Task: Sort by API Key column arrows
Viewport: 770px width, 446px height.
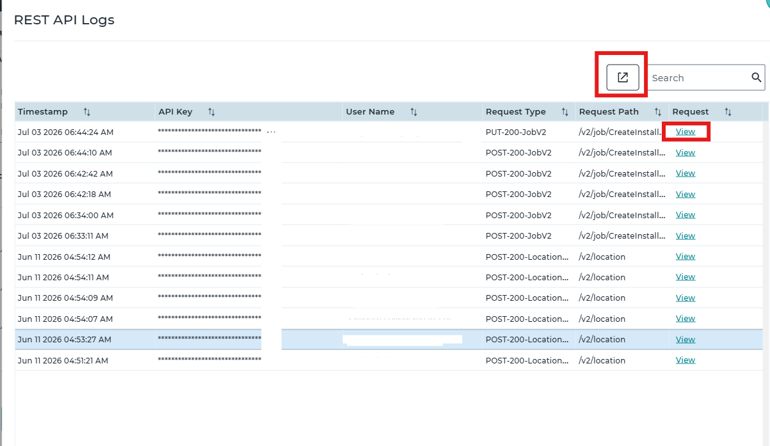Action: coord(211,112)
